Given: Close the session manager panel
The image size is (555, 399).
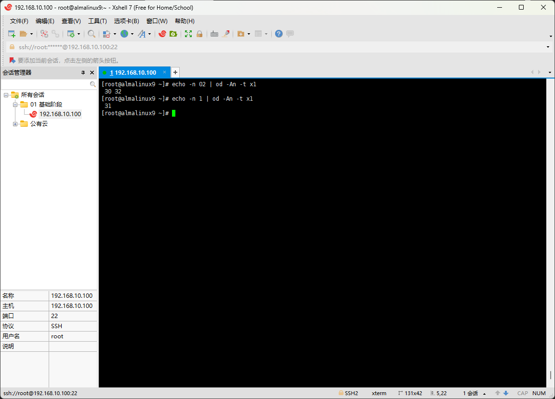Looking at the screenshot, I should coord(92,73).
